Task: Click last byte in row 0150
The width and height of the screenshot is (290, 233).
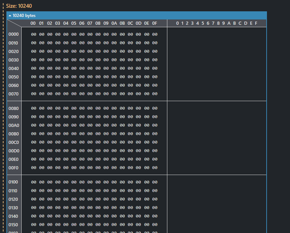Action: (x=155, y=225)
